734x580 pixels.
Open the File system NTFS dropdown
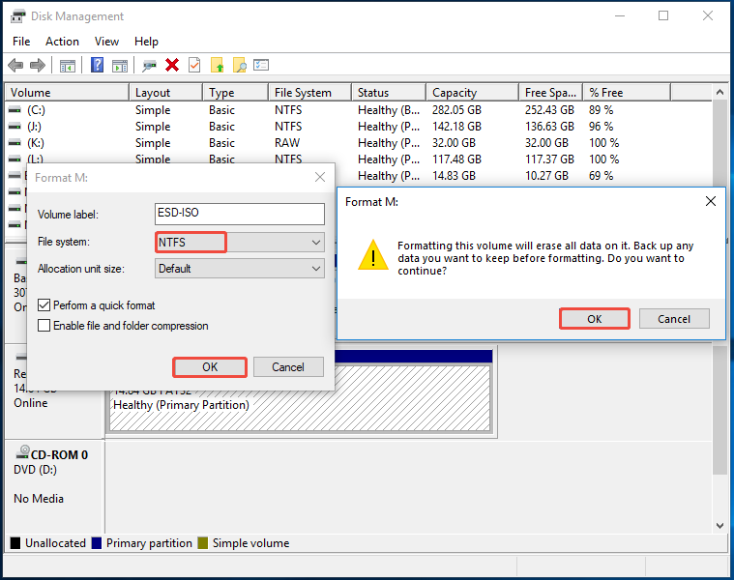[240, 243]
